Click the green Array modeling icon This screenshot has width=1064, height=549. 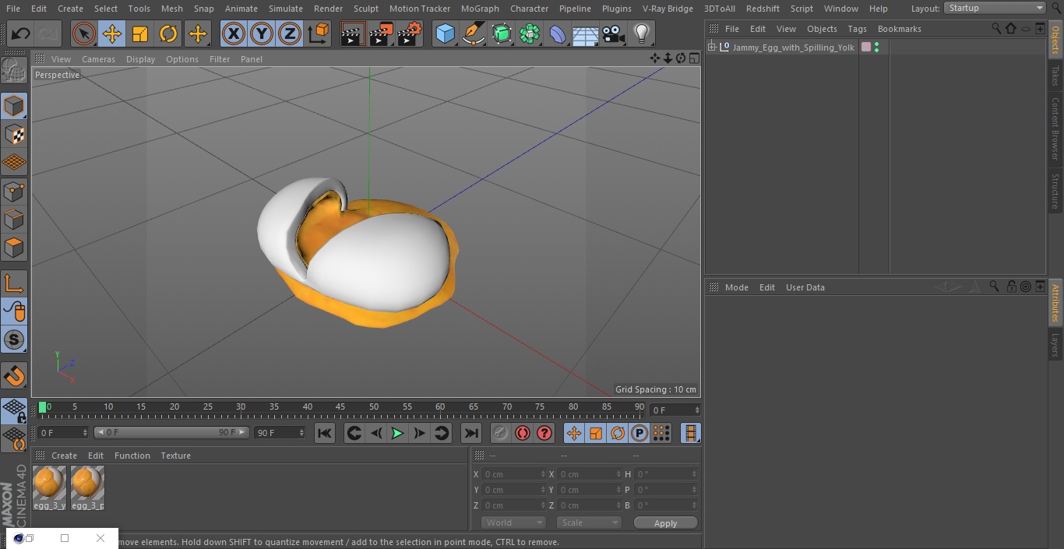click(530, 33)
